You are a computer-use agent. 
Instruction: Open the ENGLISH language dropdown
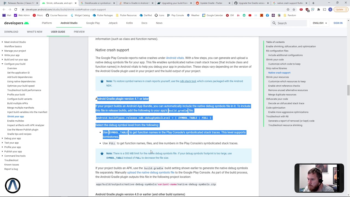point(320,23)
